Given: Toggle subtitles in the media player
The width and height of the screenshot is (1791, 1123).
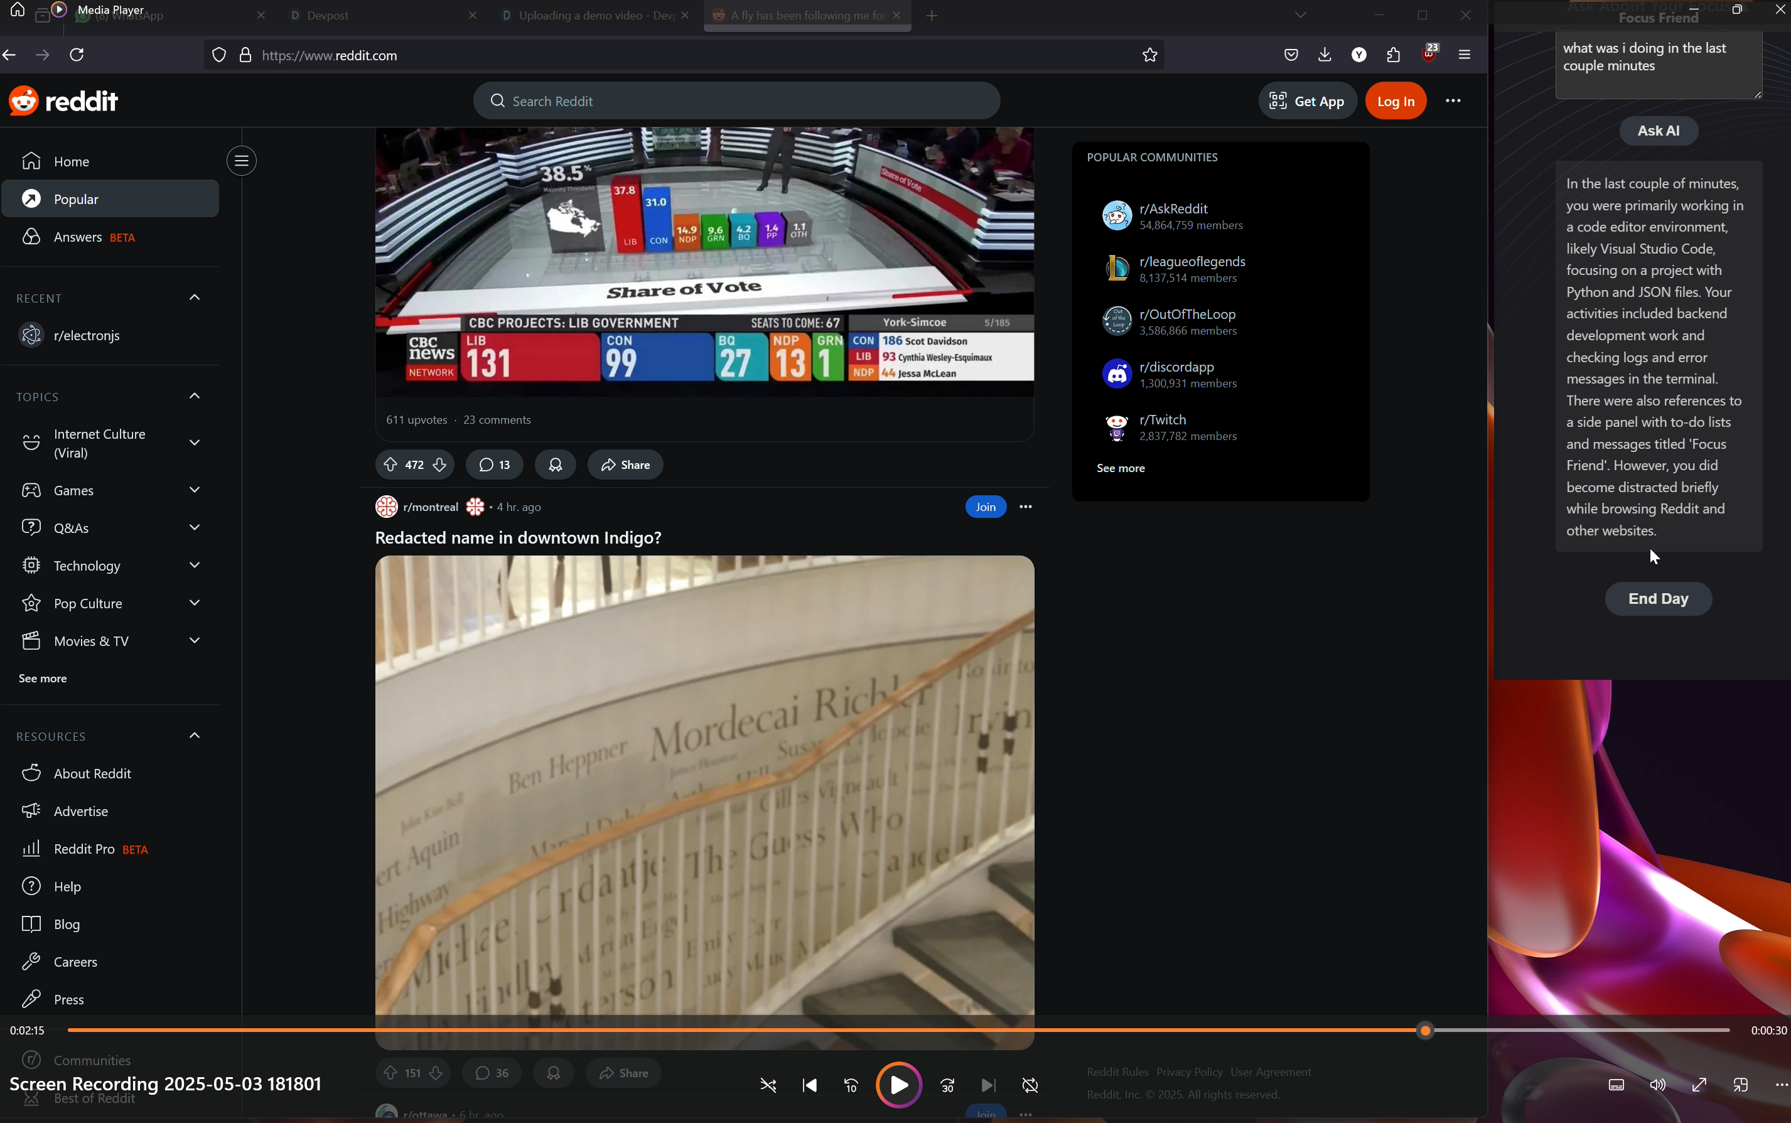Looking at the screenshot, I should [x=1616, y=1085].
